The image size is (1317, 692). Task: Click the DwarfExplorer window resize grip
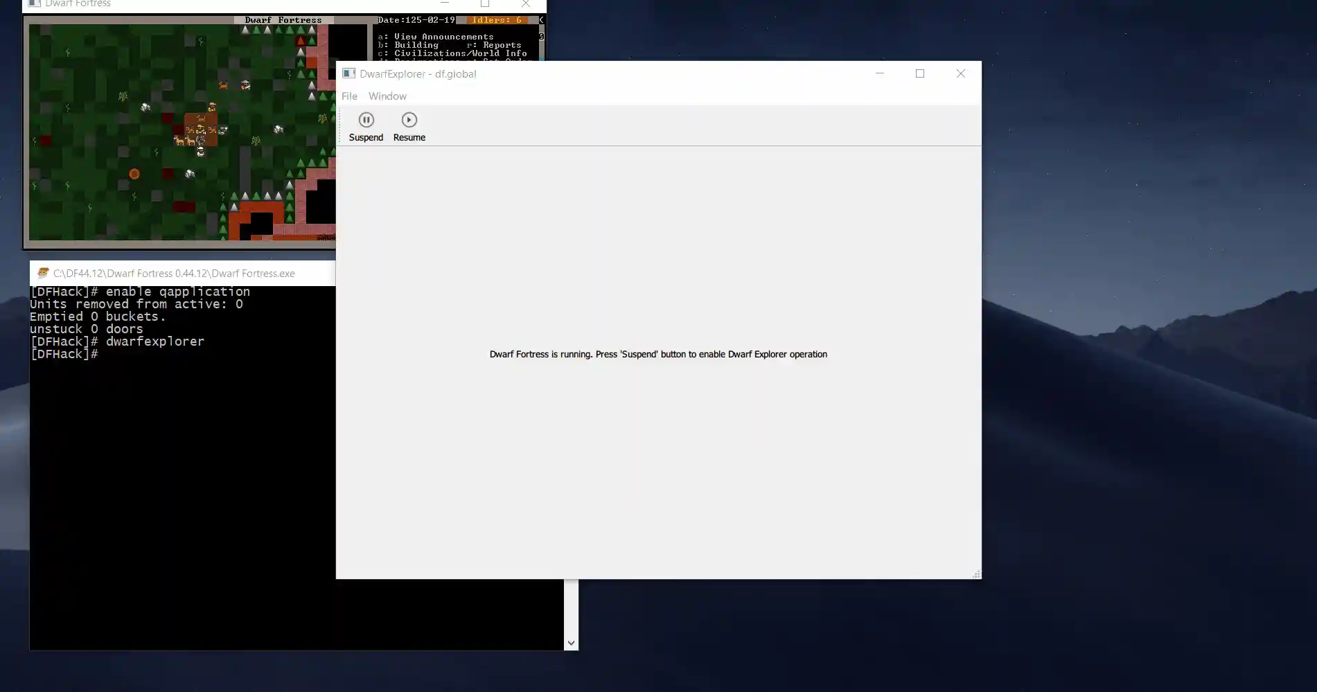point(976,574)
